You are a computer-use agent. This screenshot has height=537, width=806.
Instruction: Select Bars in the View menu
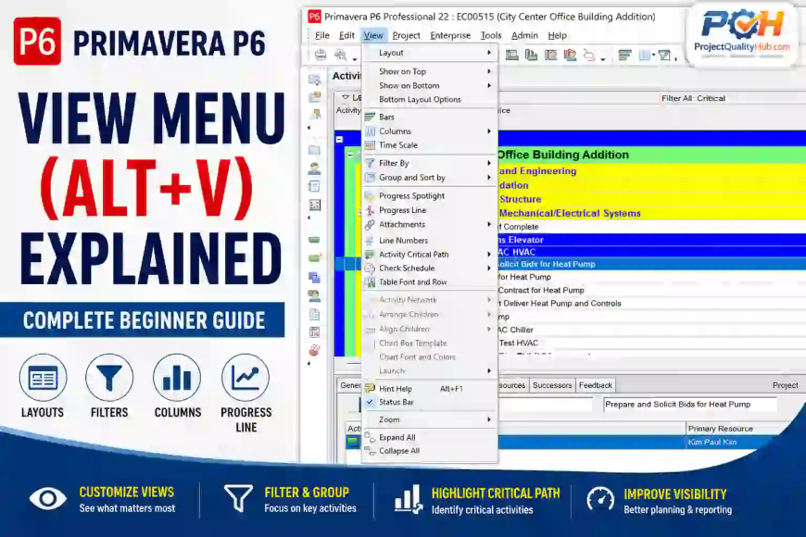tap(430, 118)
